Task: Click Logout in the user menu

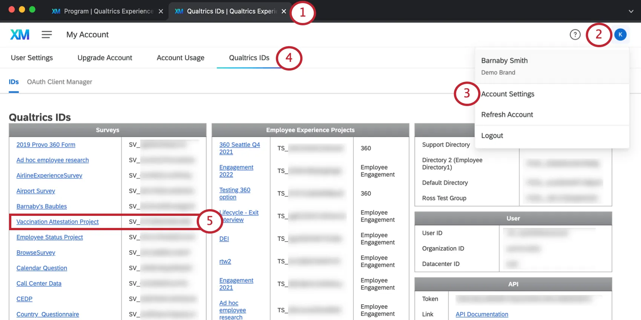Action: point(492,135)
